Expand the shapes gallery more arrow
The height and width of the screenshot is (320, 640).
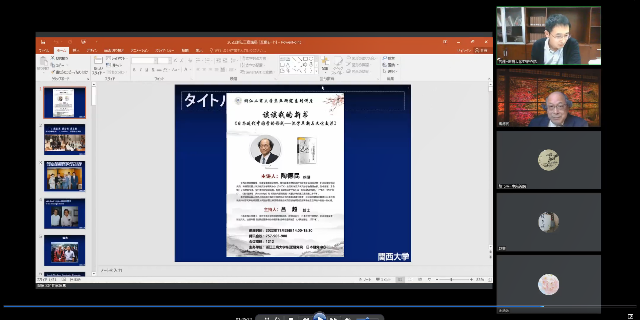(316, 71)
